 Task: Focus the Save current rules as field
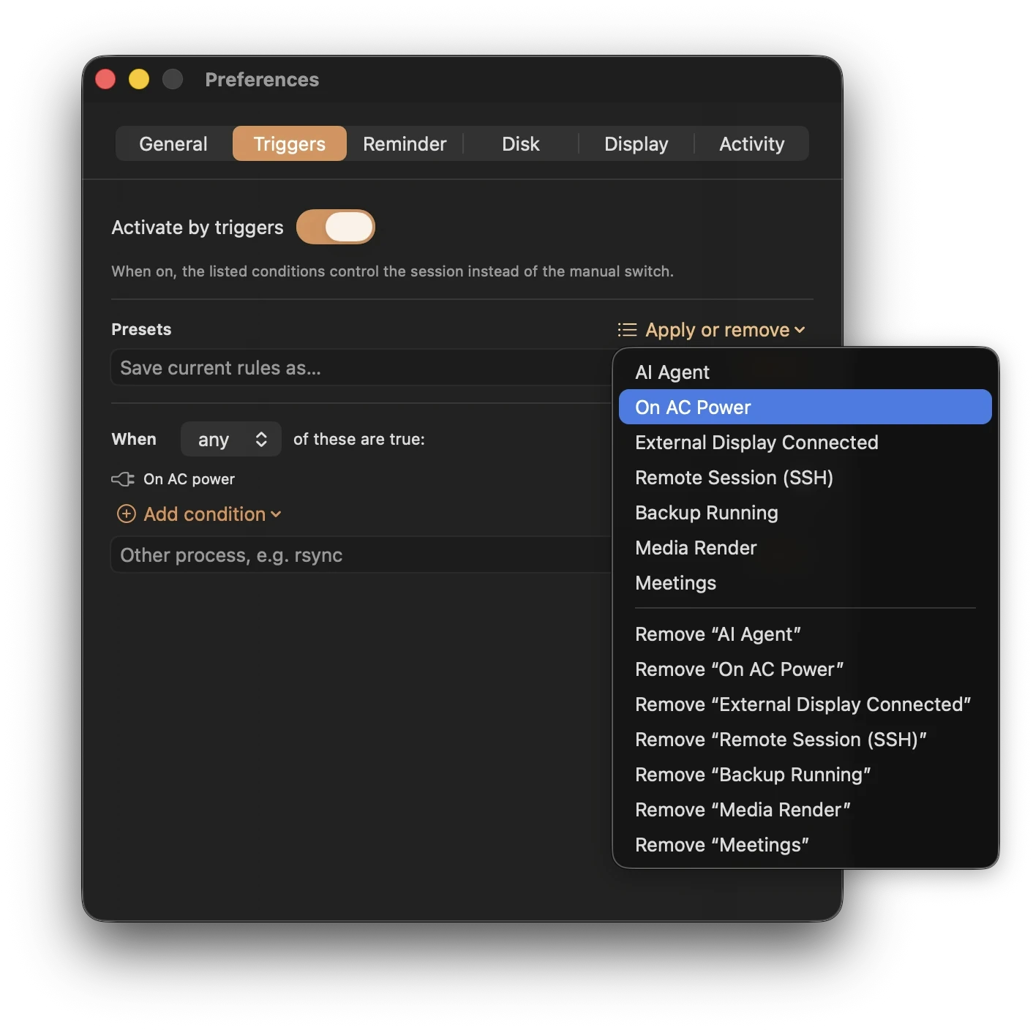(x=361, y=368)
